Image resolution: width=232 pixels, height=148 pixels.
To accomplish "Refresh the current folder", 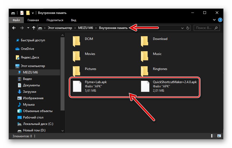I will 188,28.
